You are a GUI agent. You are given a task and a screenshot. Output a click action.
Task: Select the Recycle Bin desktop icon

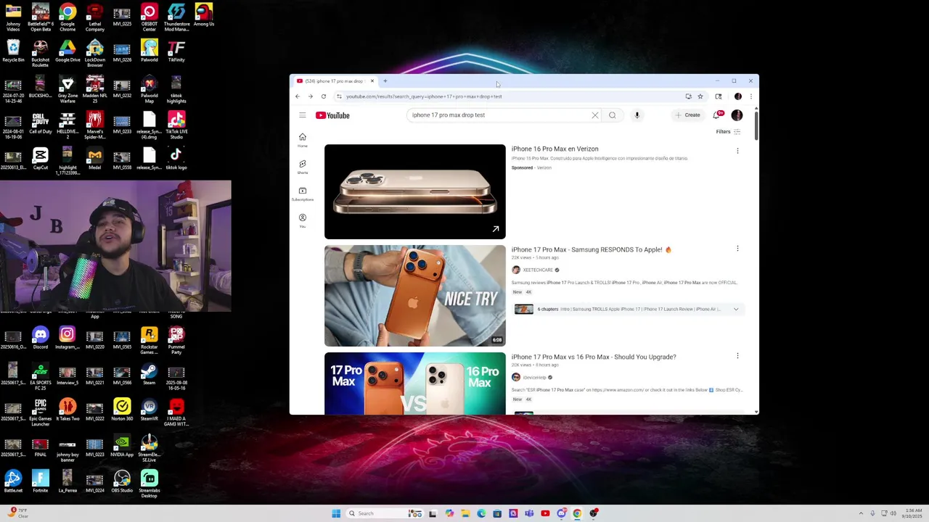[13, 51]
